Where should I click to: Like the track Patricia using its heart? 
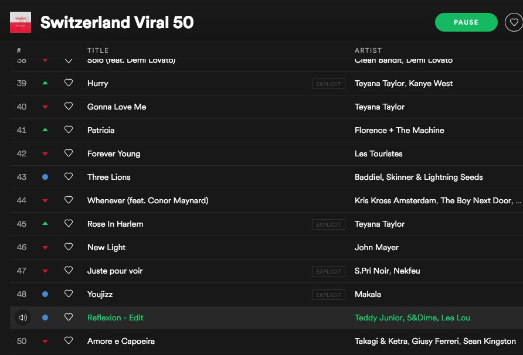coord(69,130)
